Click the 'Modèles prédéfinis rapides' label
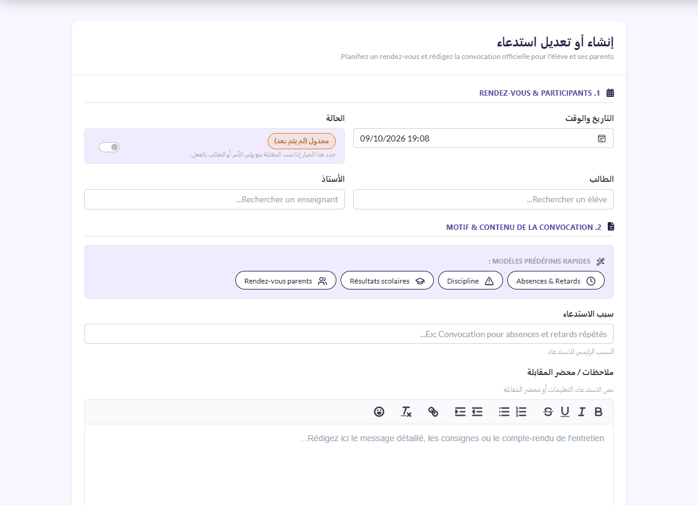Viewport: 698px width, 505px height. click(539, 261)
